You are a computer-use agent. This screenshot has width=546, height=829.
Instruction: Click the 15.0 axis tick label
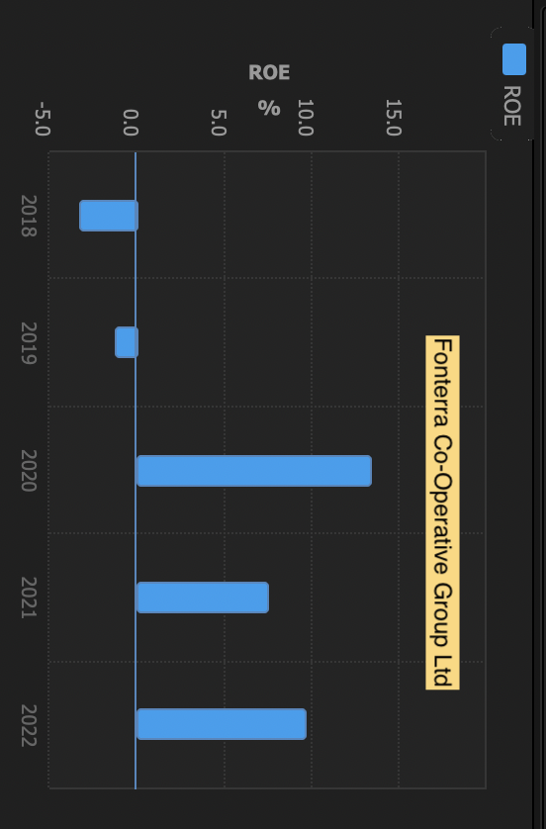(x=393, y=118)
